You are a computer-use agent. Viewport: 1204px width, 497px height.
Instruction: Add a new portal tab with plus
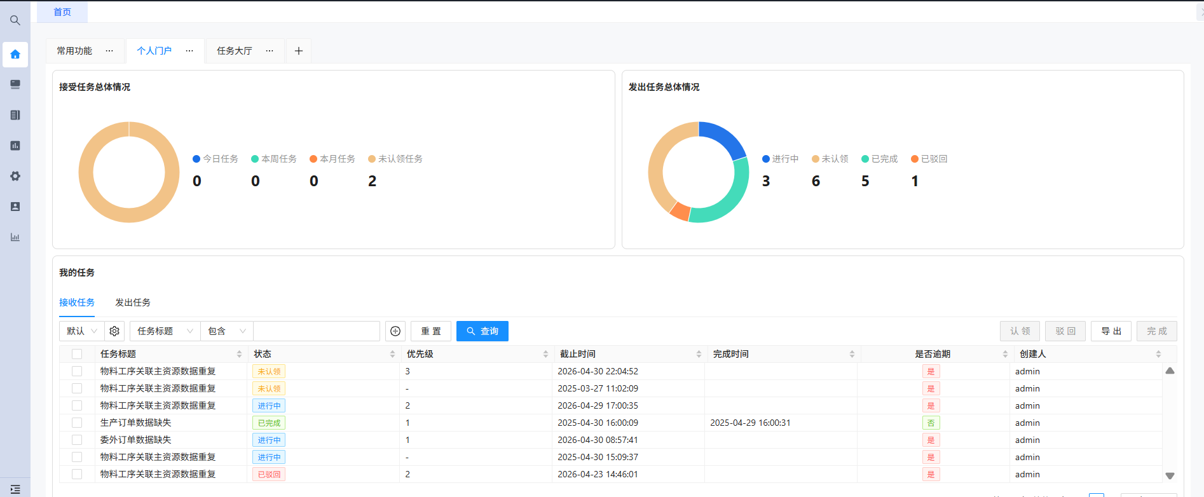pos(299,51)
